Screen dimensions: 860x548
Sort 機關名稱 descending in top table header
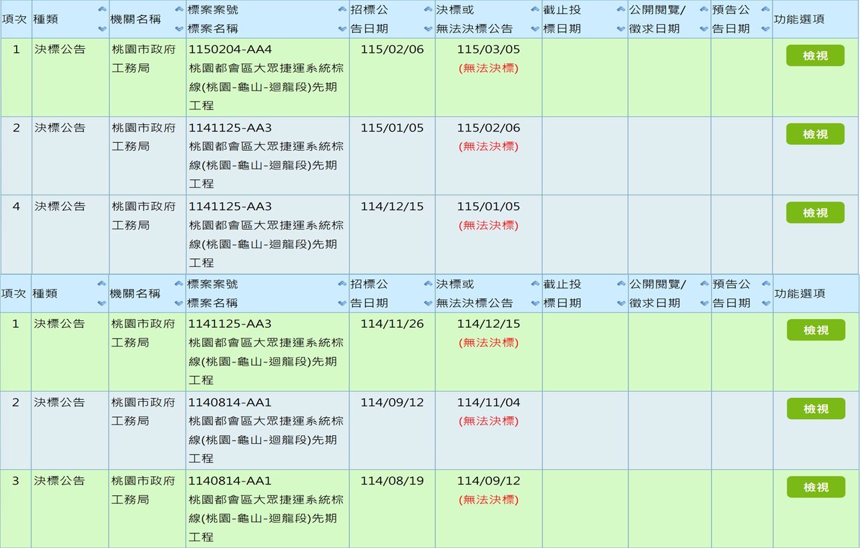179,29
